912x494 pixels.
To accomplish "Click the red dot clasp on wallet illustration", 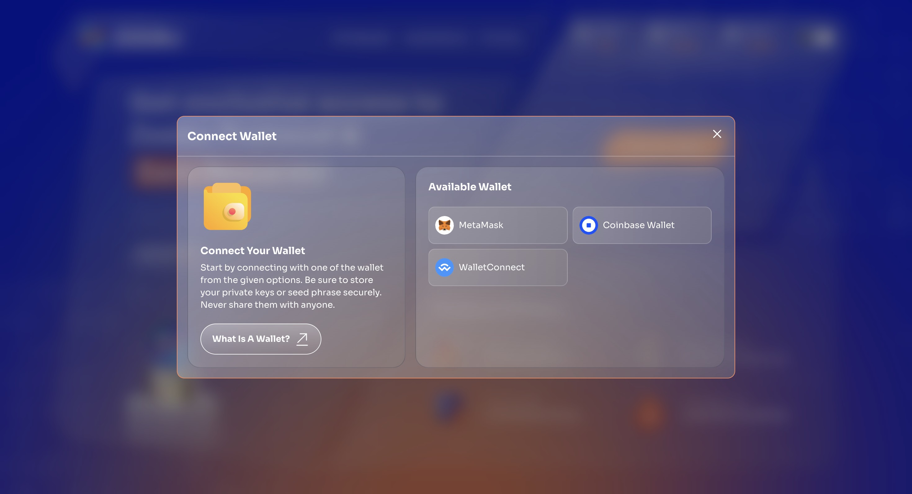I will click(232, 211).
